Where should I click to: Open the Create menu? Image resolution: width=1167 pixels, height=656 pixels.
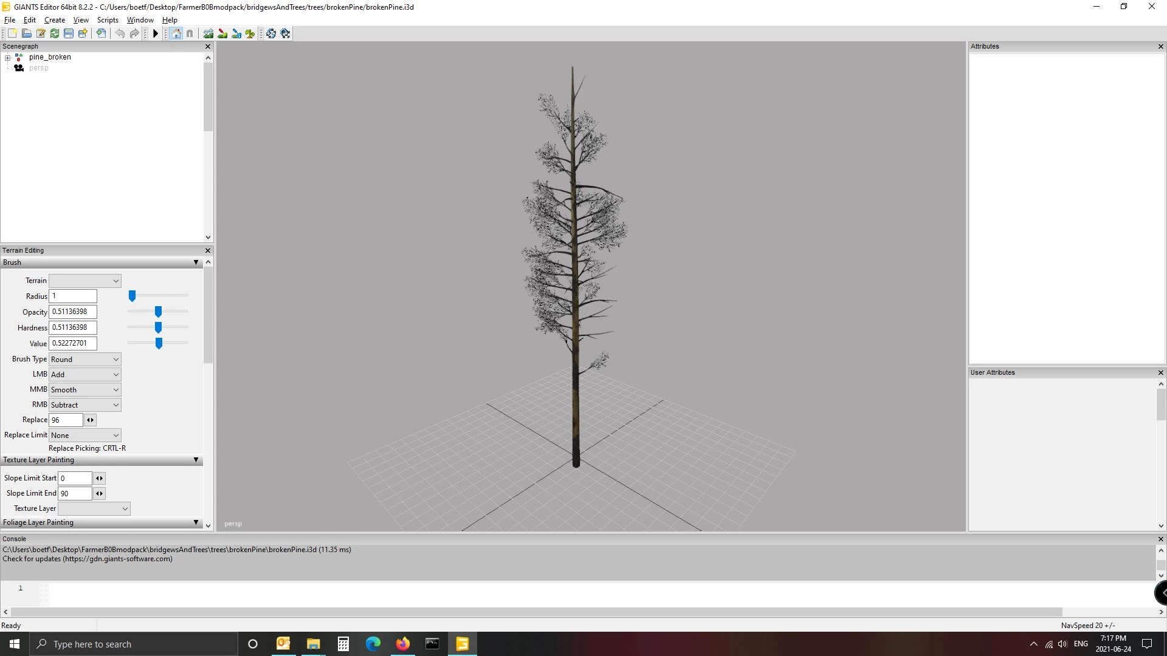click(55, 20)
